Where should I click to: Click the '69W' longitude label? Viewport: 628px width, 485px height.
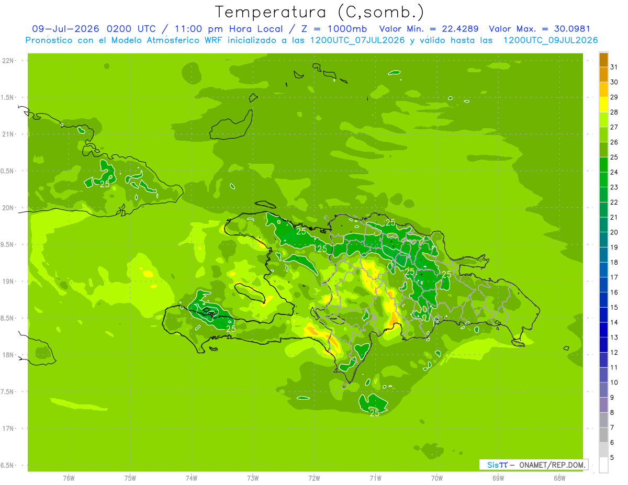coord(498,478)
